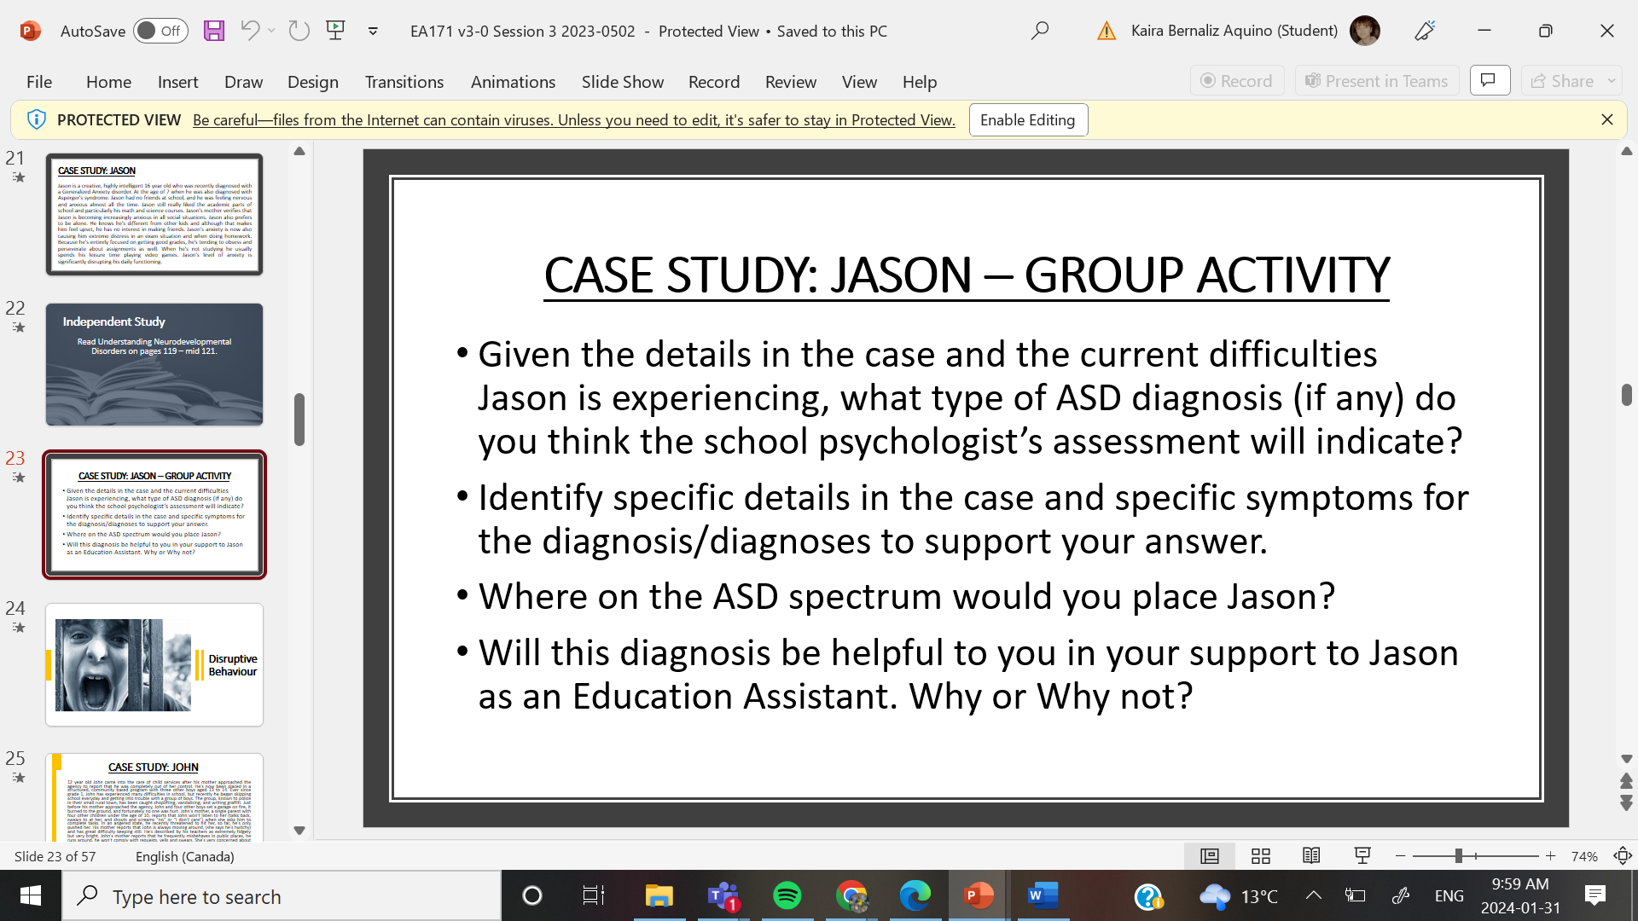The height and width of the screenshot is (921, 1638).
Task: Click the zoom slider handle
Action: pos(1459,856)
